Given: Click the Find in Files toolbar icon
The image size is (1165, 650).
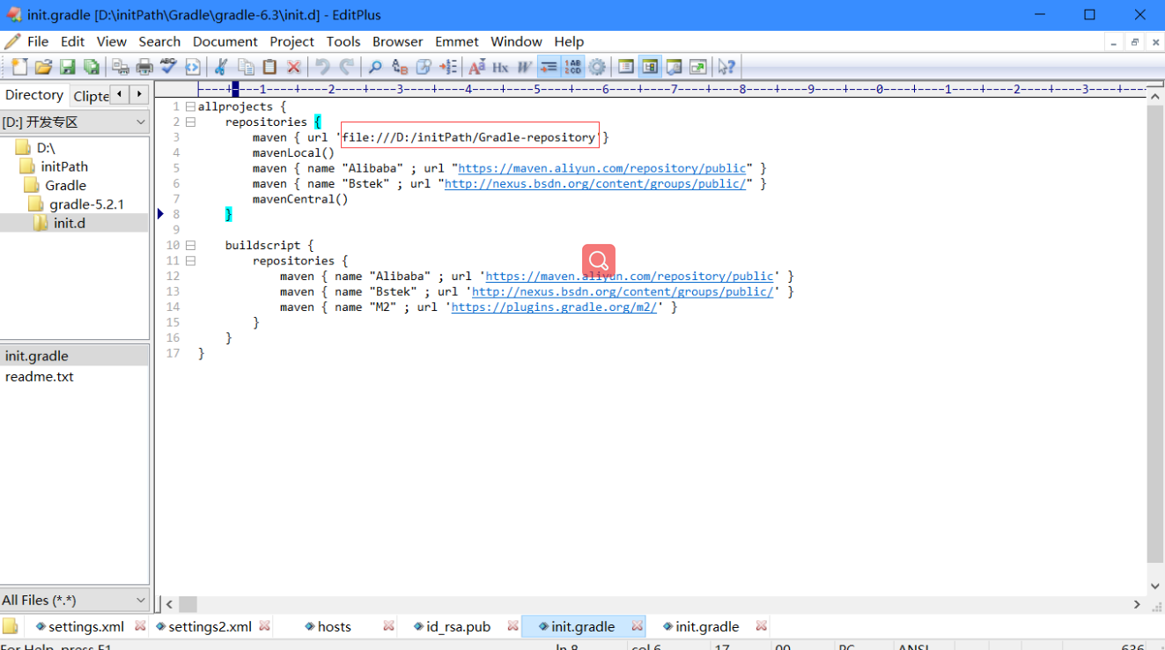Looking at the screenshot, I should [x=424, y=67].
